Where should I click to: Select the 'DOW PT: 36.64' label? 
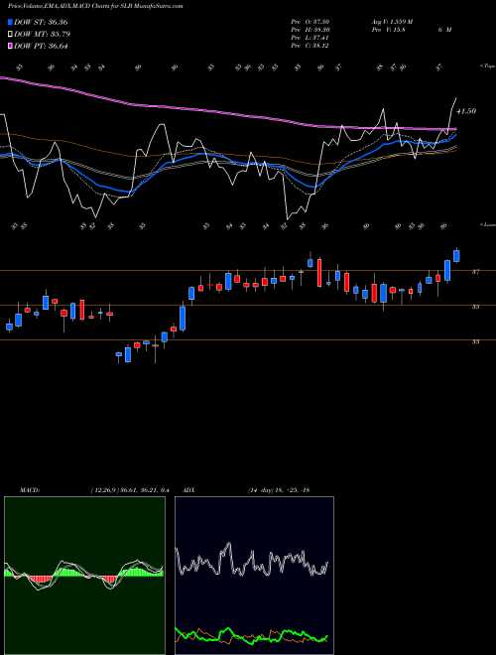[41, 46]
